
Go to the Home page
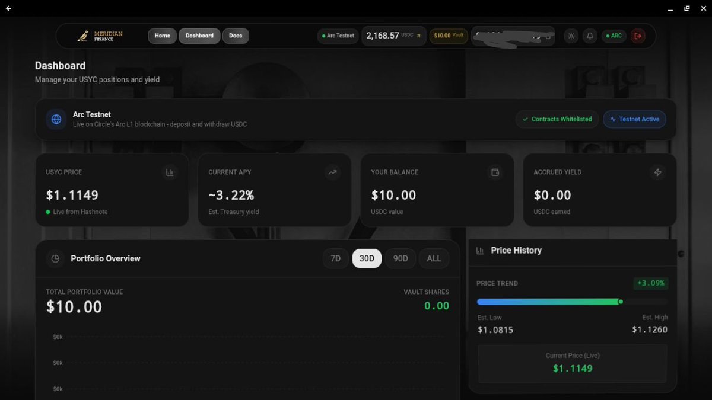click(x=163, y=36)
